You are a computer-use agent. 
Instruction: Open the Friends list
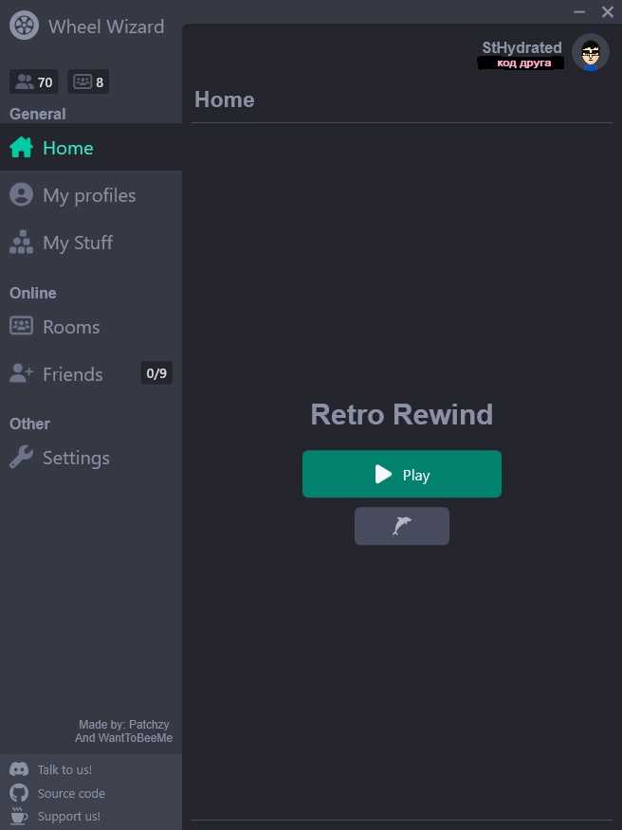coord(72,374)
